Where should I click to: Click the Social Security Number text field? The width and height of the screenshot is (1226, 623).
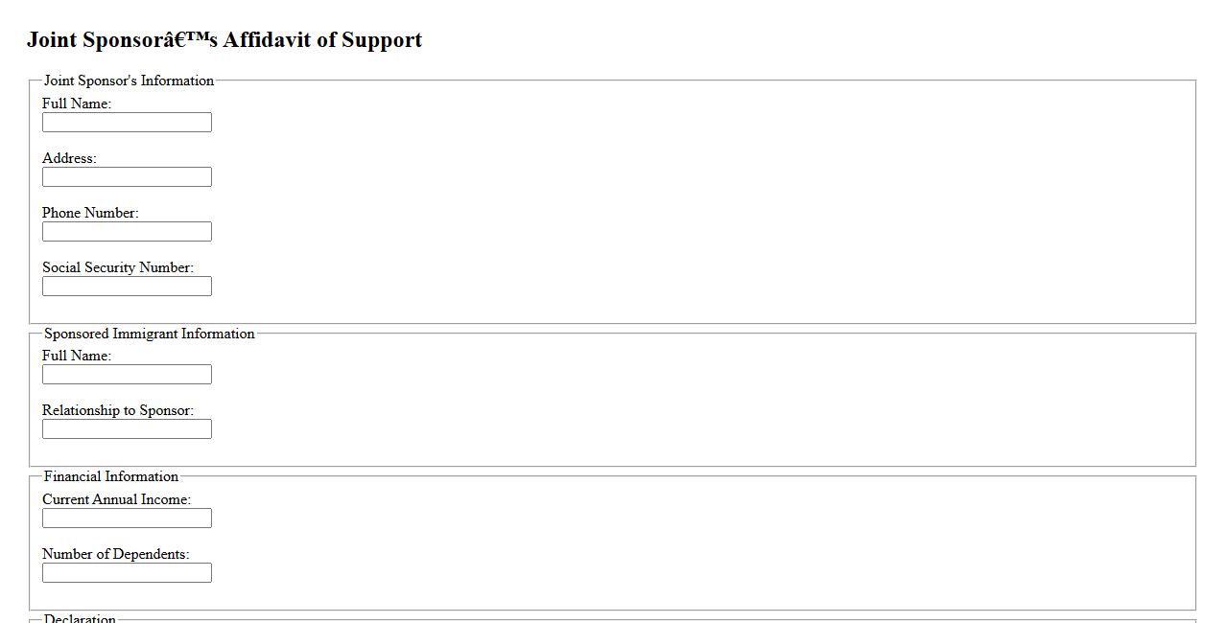127,287
